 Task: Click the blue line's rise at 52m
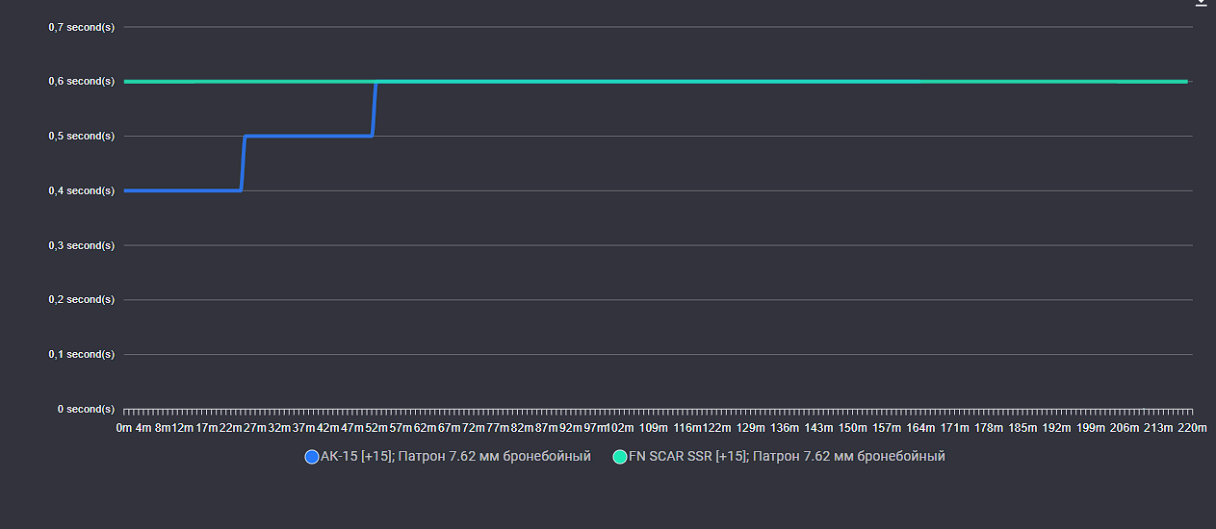[x=375, y=109]
